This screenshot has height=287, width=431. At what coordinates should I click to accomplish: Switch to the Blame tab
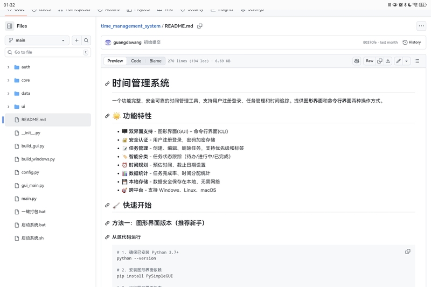click(155, 61)
